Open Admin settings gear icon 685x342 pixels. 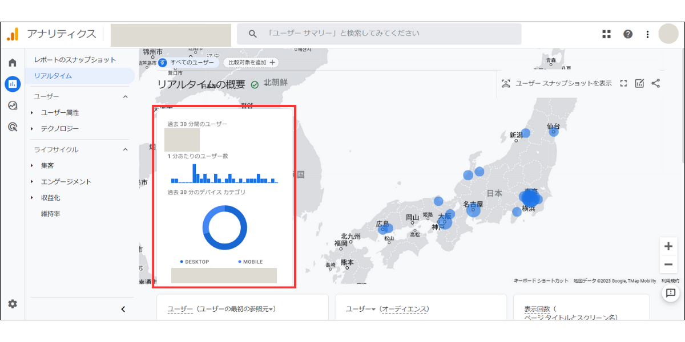(13, 304)
